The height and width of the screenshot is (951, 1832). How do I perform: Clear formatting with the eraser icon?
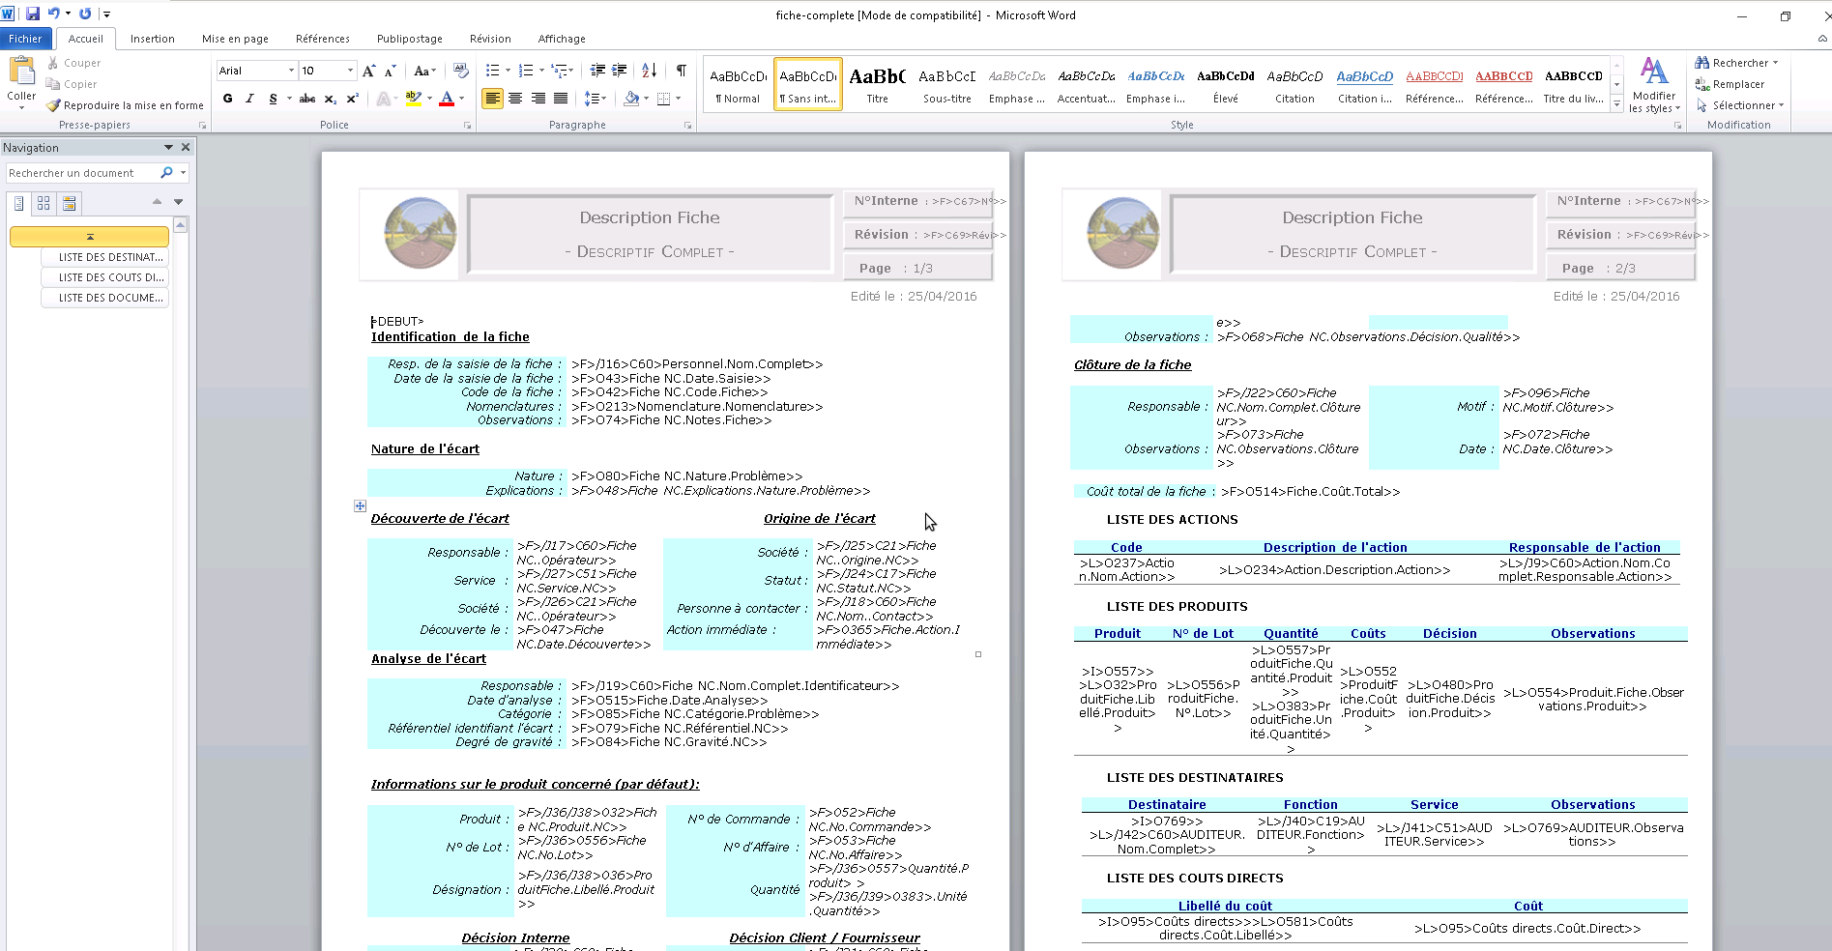pyautogui.click(x=461, y=71)
